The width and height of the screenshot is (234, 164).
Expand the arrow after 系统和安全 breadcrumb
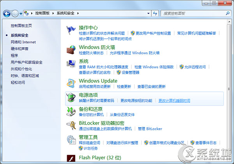[x=78, y=13]
